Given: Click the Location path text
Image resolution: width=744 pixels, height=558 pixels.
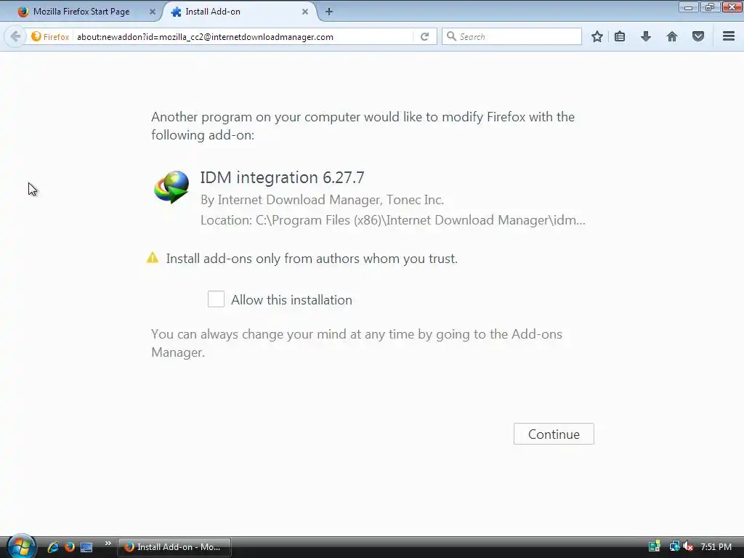Looking at the screenshot, I should [393, 220].
